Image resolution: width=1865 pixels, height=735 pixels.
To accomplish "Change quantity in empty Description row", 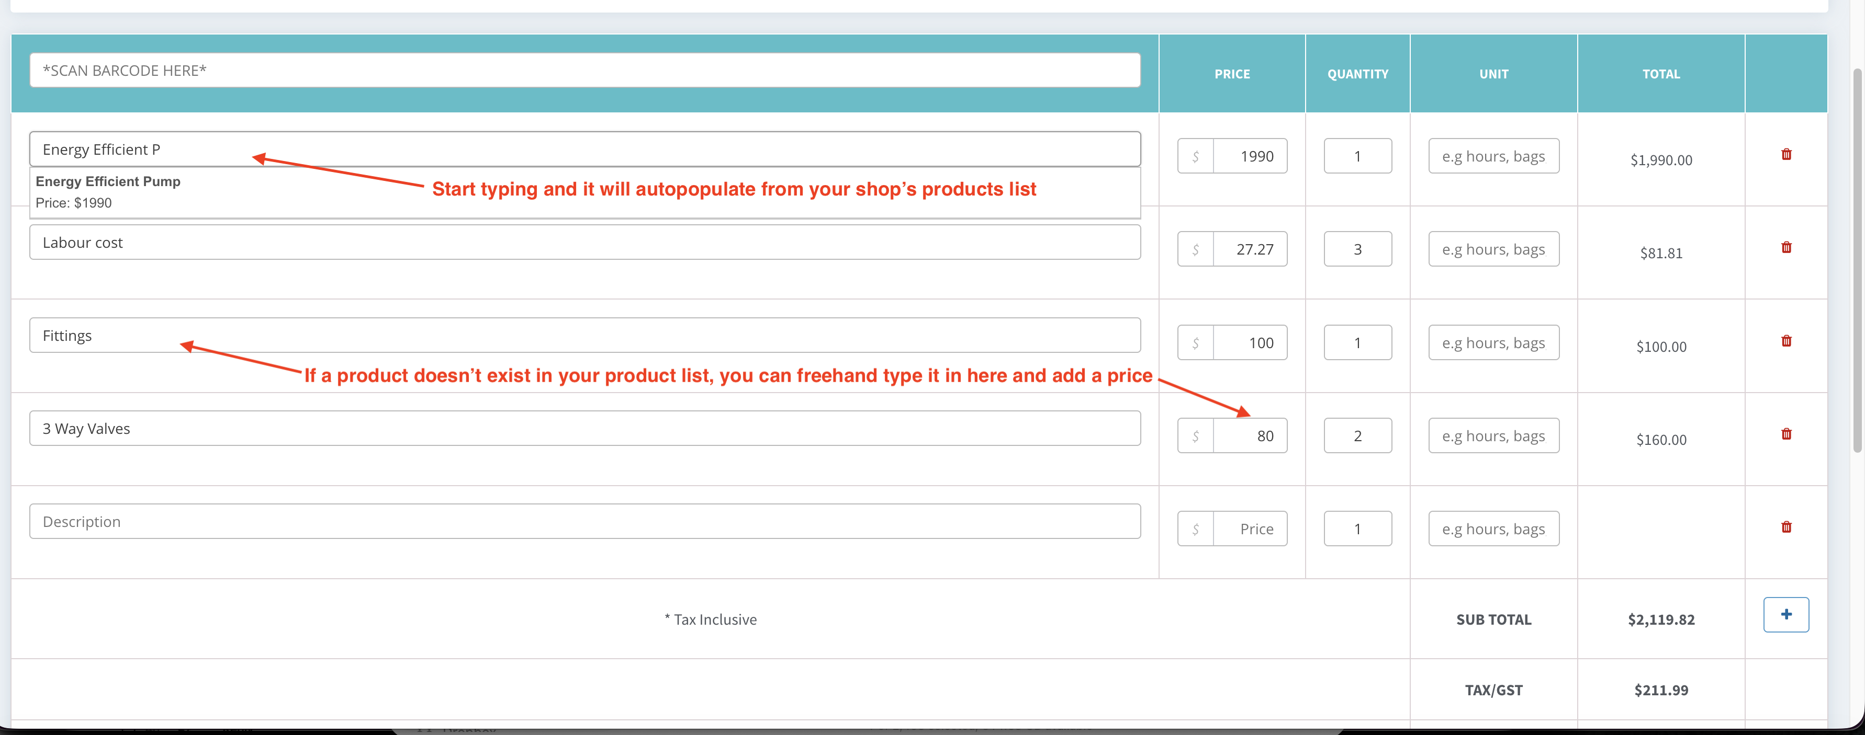I will (1357, 529).
